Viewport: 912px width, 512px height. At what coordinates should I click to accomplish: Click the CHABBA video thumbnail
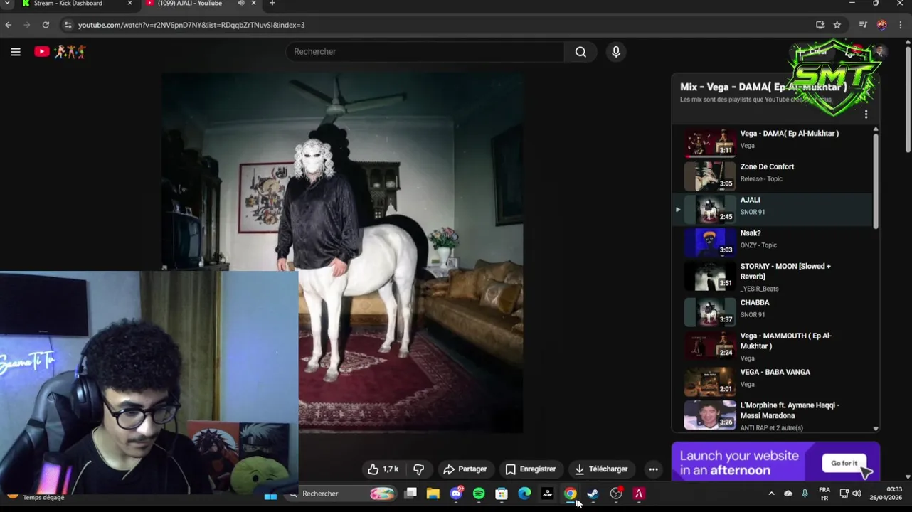tap(710, 312)
